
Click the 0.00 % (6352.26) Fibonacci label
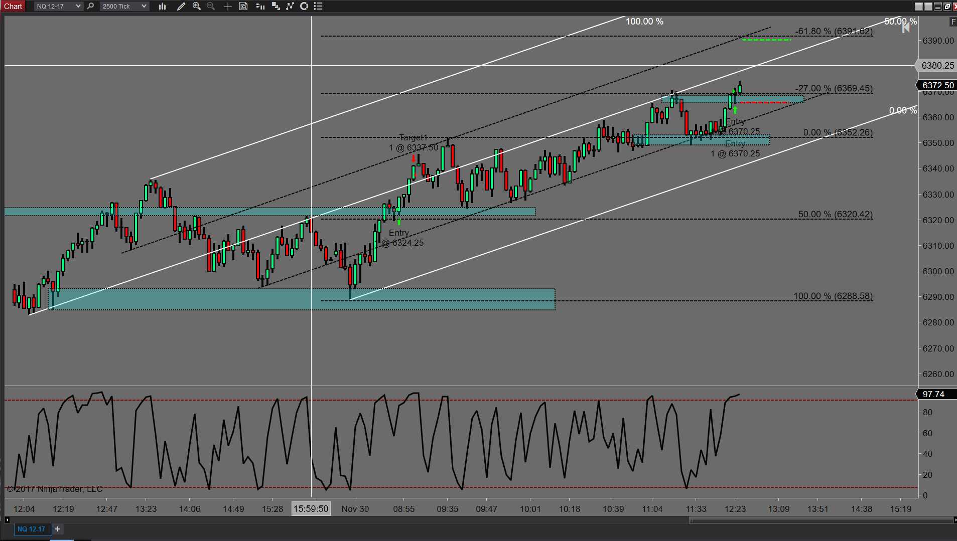(x=838, y=132)
